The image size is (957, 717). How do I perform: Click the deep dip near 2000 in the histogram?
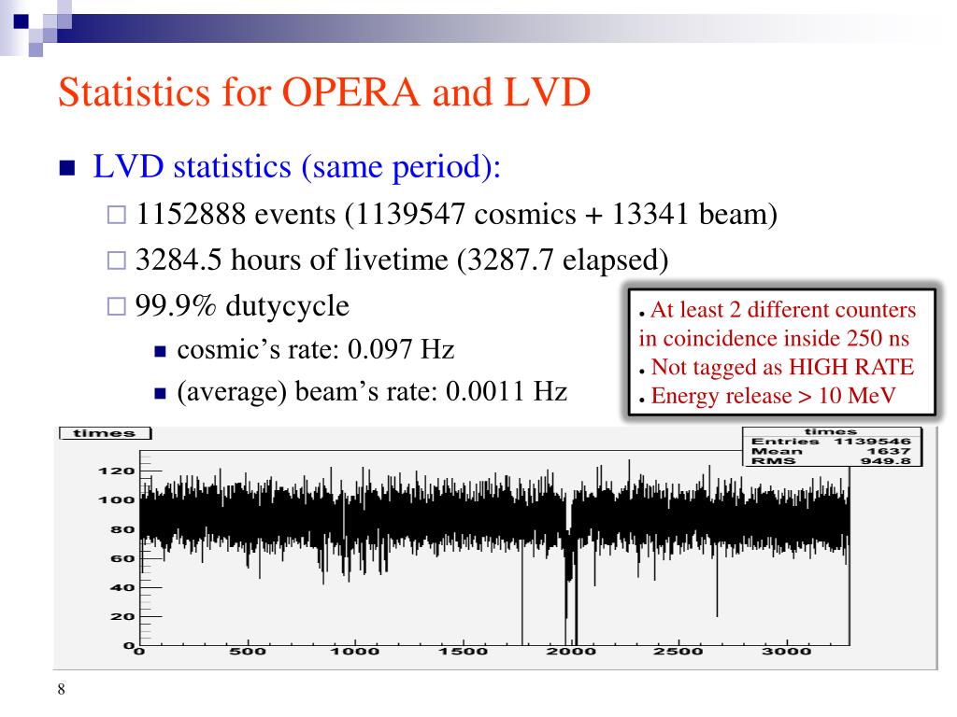click(x=570, y=585)
